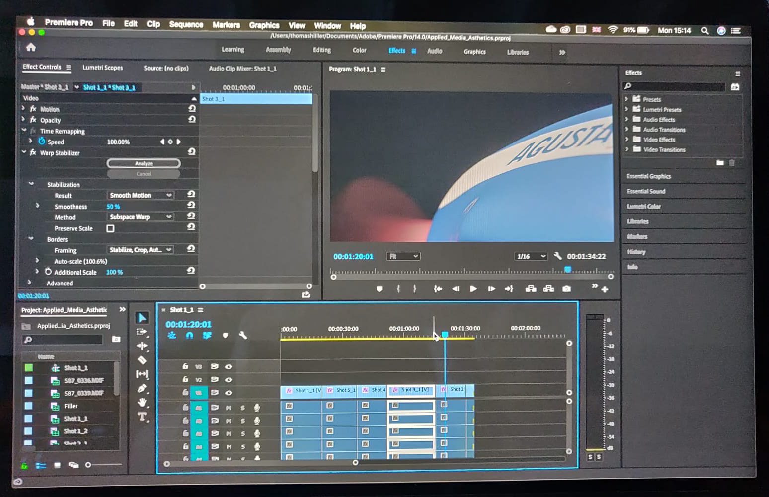Open the Method Subspace Warp dropdown

(x=140, y=217)
